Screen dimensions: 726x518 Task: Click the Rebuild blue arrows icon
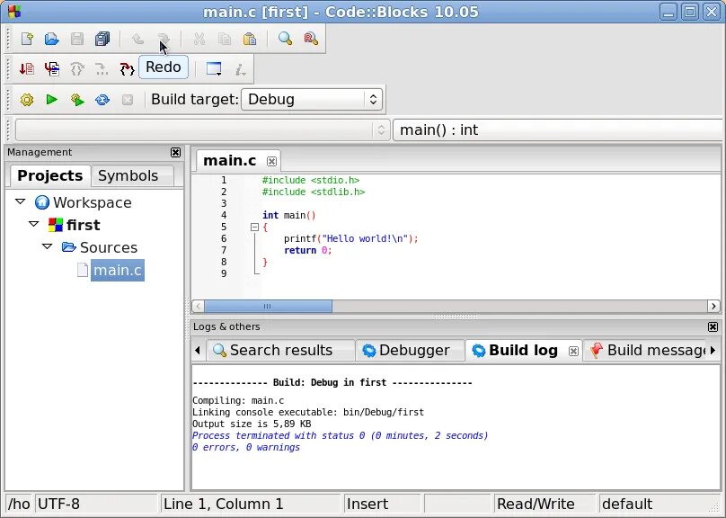pyautogui.click(x=102, y=100)
